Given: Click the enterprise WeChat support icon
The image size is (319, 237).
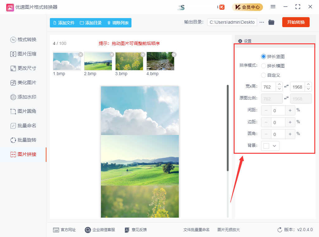Looking at the screenshot, I should tap(88, 230).
